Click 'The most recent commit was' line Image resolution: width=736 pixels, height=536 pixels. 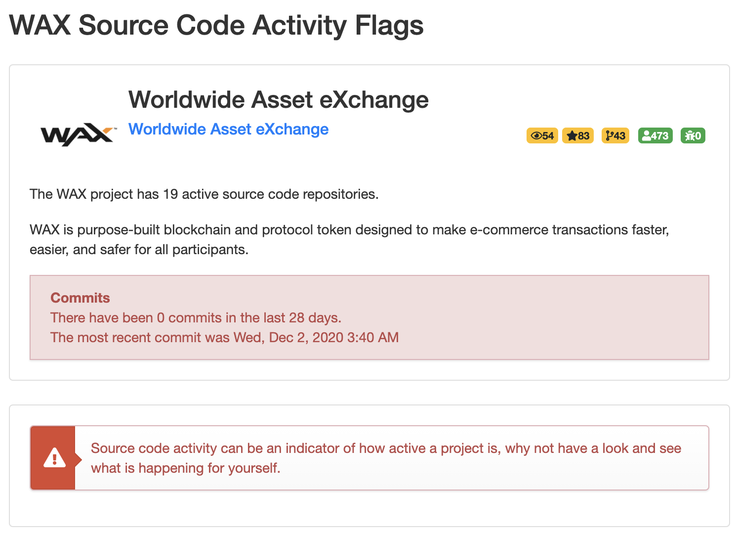point(224,337)
